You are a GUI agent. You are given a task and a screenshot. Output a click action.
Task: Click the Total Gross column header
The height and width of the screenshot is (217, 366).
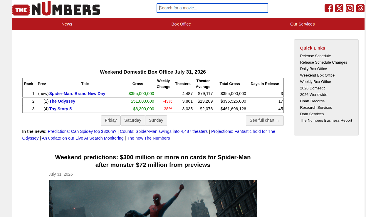pyautogui.click(x=230, y=84)
